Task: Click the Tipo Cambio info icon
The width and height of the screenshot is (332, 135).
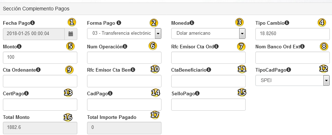Action: (287, 23)
